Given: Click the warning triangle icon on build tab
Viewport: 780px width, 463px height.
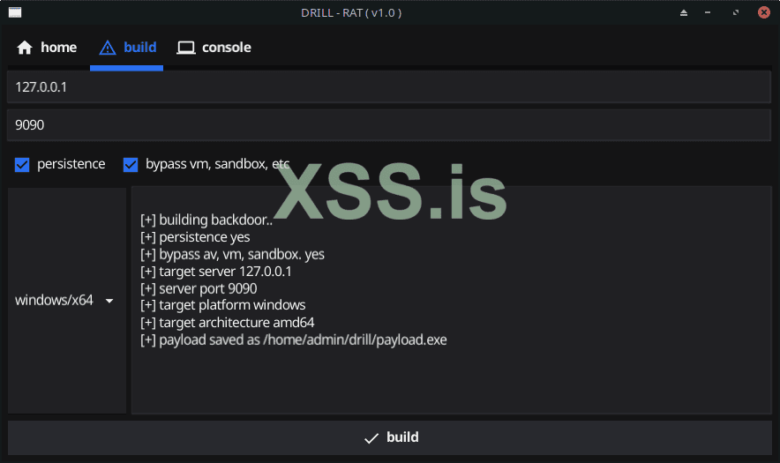Looking at the screenshot, I should [x=108, y=48].
